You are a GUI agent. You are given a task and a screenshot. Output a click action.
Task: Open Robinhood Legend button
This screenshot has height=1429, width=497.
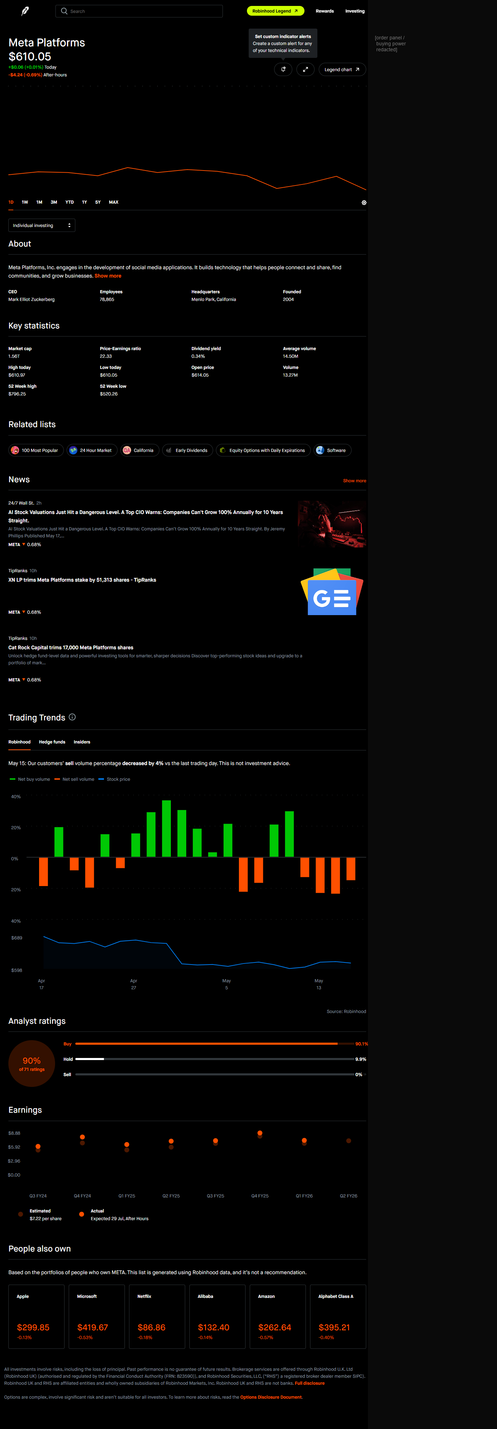(x=276, y=11)
